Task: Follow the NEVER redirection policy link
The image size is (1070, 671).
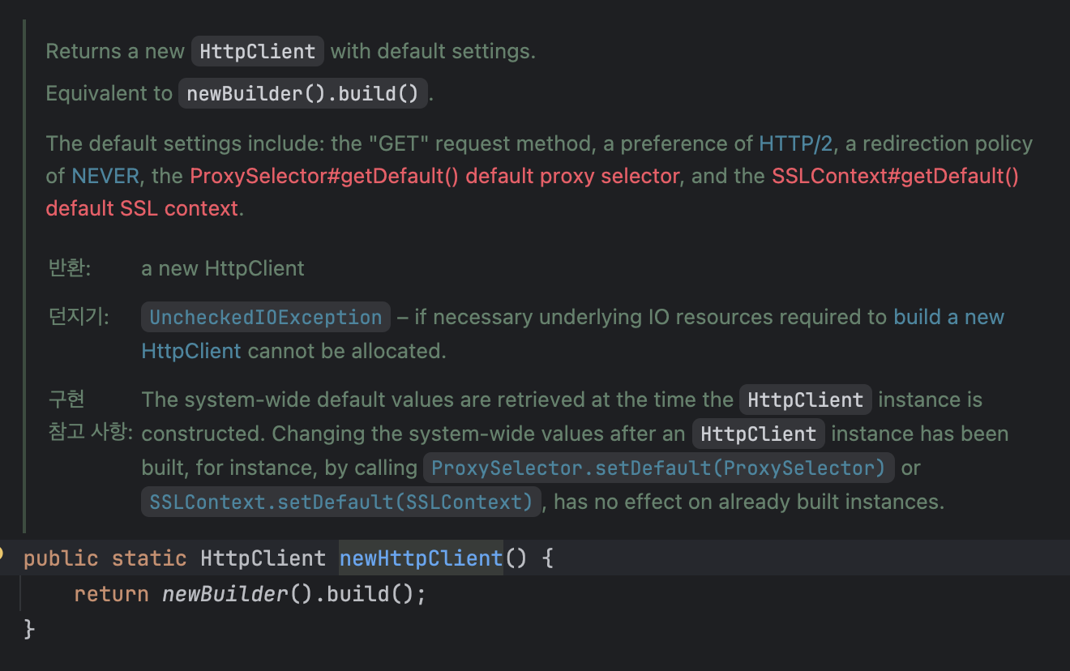Action: (105, 176)
